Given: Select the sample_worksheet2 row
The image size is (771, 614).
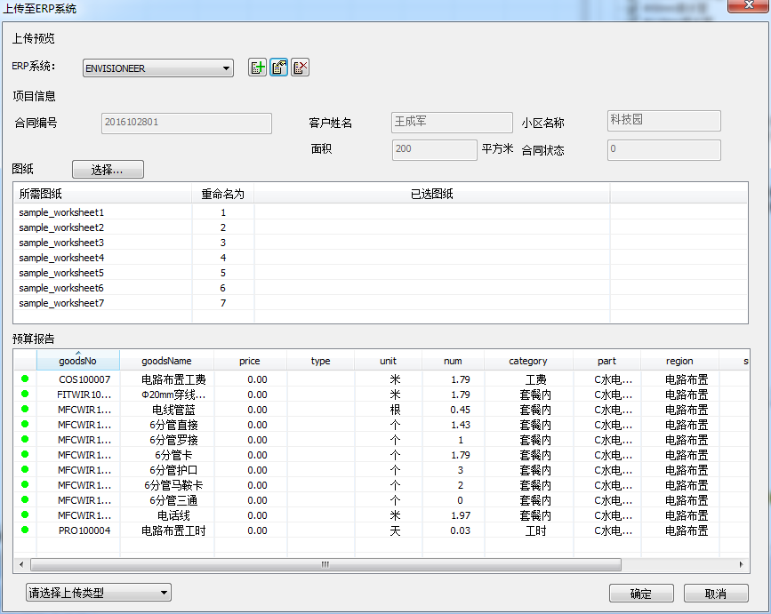Looking at the screenshot, I should 381,227.
